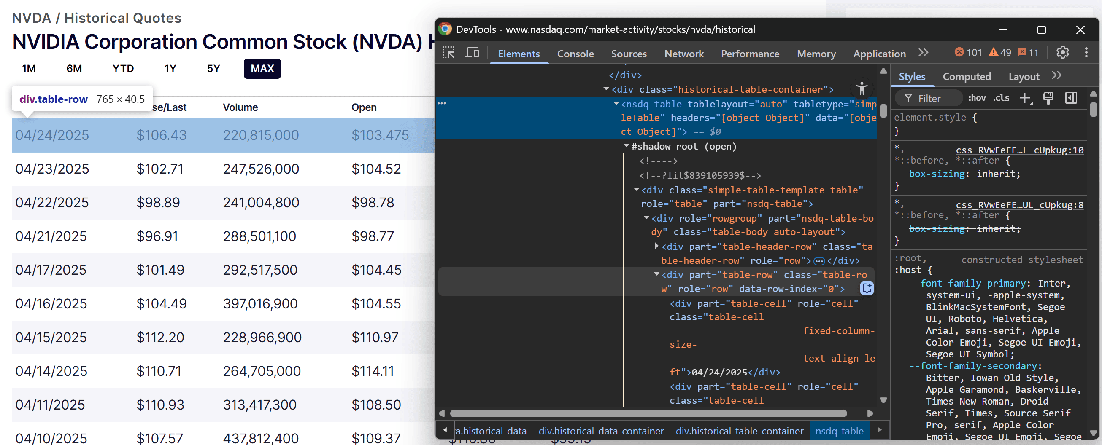Click the DOM tree scroll-up arrow
The width and height of the screenshot is (1102, 445).
click(x=883, y=71)
